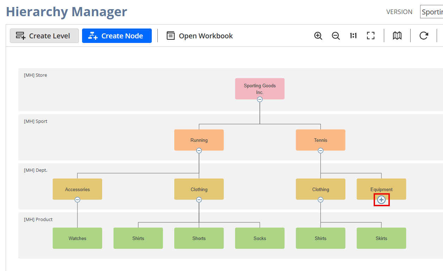Viewport: 443px width, 271px height.
Task: Click the Hierarchy Manager title
Action: point(67,12)
